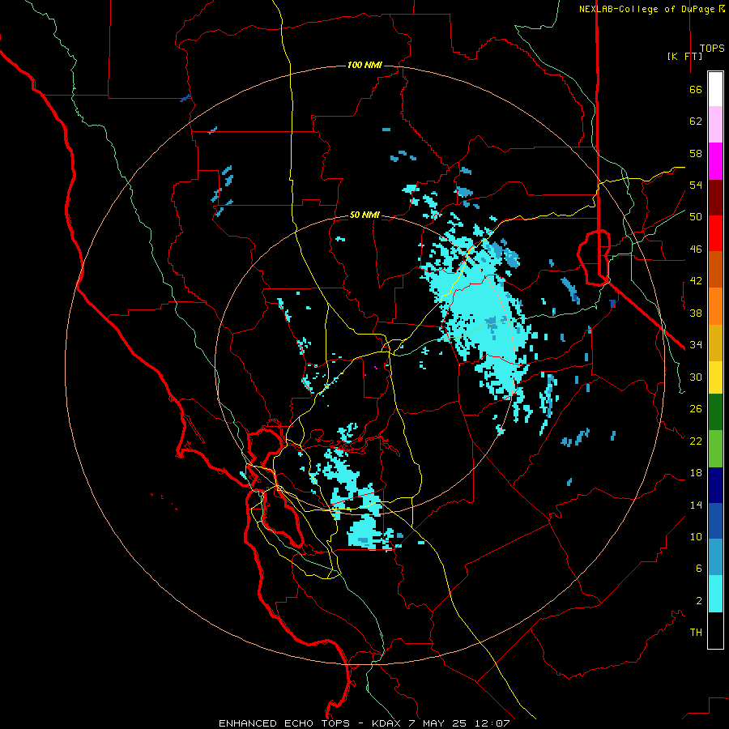Click the cyan 6 K FT legend swatch
The image size is (729, 729).
715,594
